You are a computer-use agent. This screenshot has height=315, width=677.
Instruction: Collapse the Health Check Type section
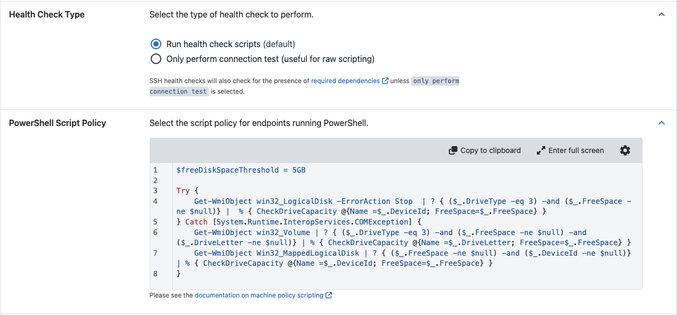pyautogui.click(x=661, y=15)
